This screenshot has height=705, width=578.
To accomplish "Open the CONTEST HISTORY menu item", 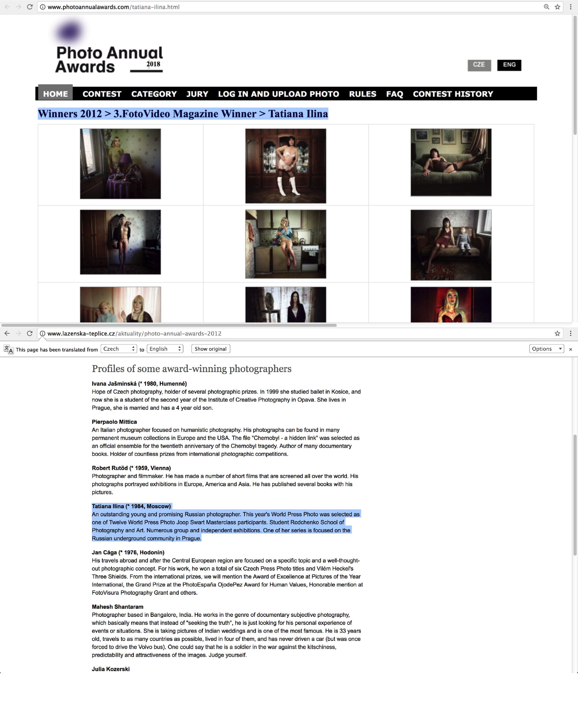I will tap(453, 94).
